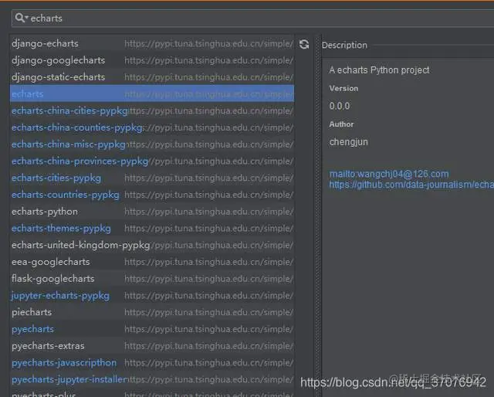494x397 pixels.
Task: Select django-echarts package row
Action: (152, 43)
